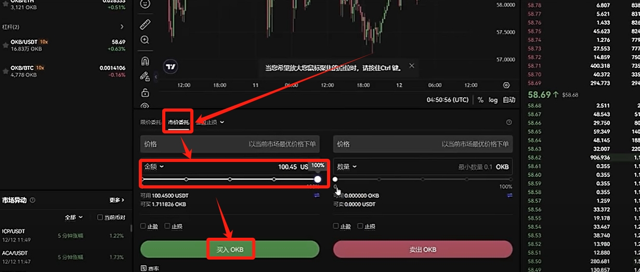
Task: Click 可买 1.711826 OKB text
Action: (x=163, y=204)
